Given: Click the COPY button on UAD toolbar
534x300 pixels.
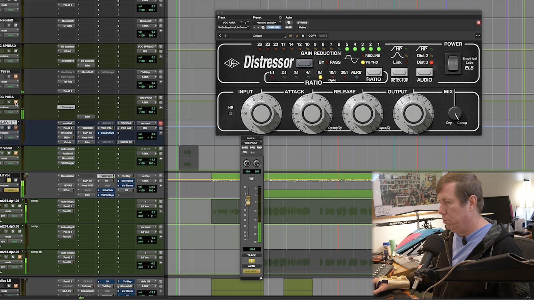Looking at the screenshot, I should [x=312, y=36].
